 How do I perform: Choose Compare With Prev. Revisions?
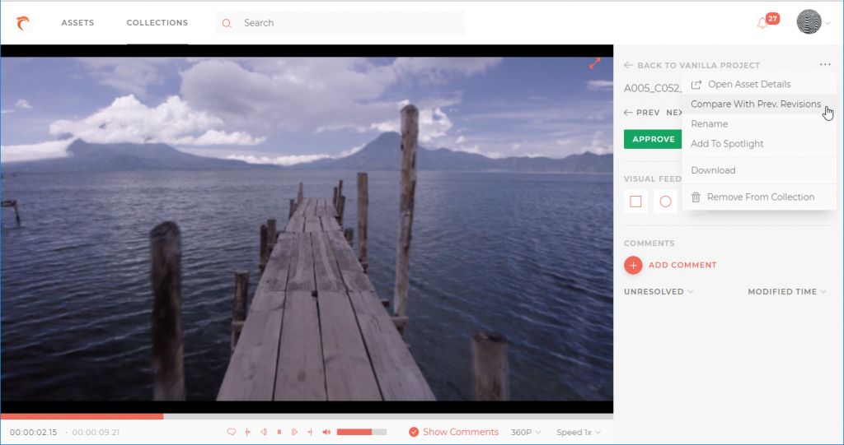755,104
